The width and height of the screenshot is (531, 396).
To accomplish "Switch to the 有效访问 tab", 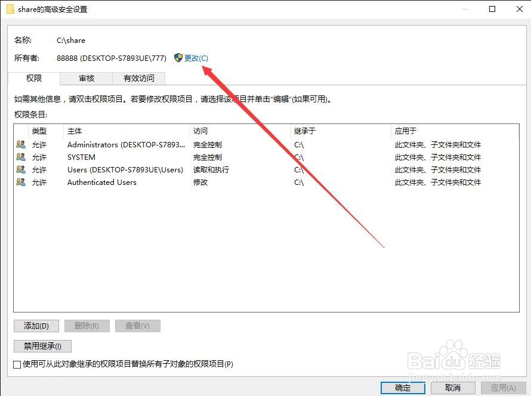I will [140, 78].
